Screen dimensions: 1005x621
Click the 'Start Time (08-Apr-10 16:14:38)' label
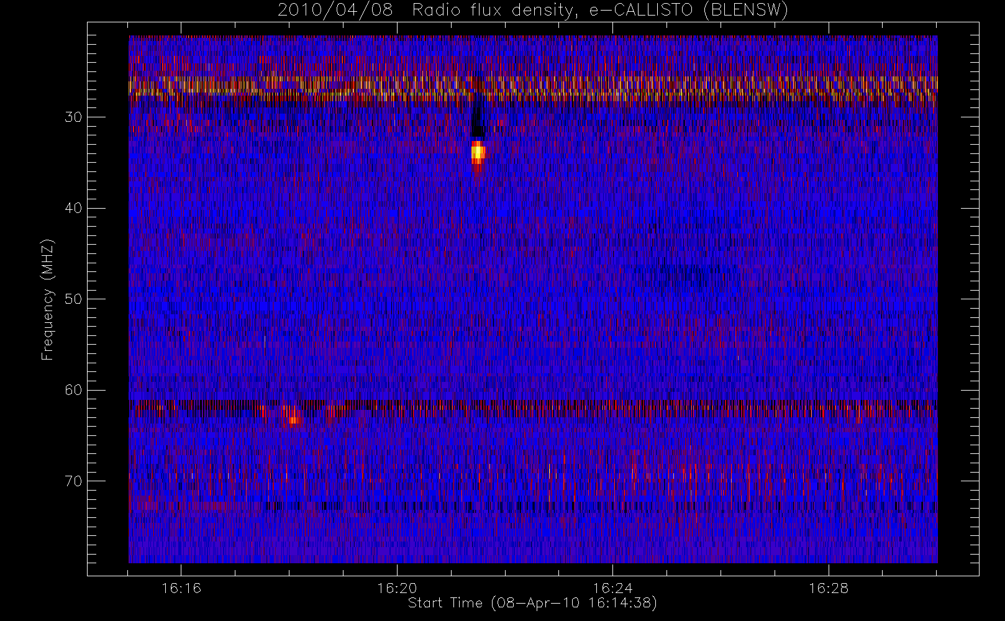532,603
